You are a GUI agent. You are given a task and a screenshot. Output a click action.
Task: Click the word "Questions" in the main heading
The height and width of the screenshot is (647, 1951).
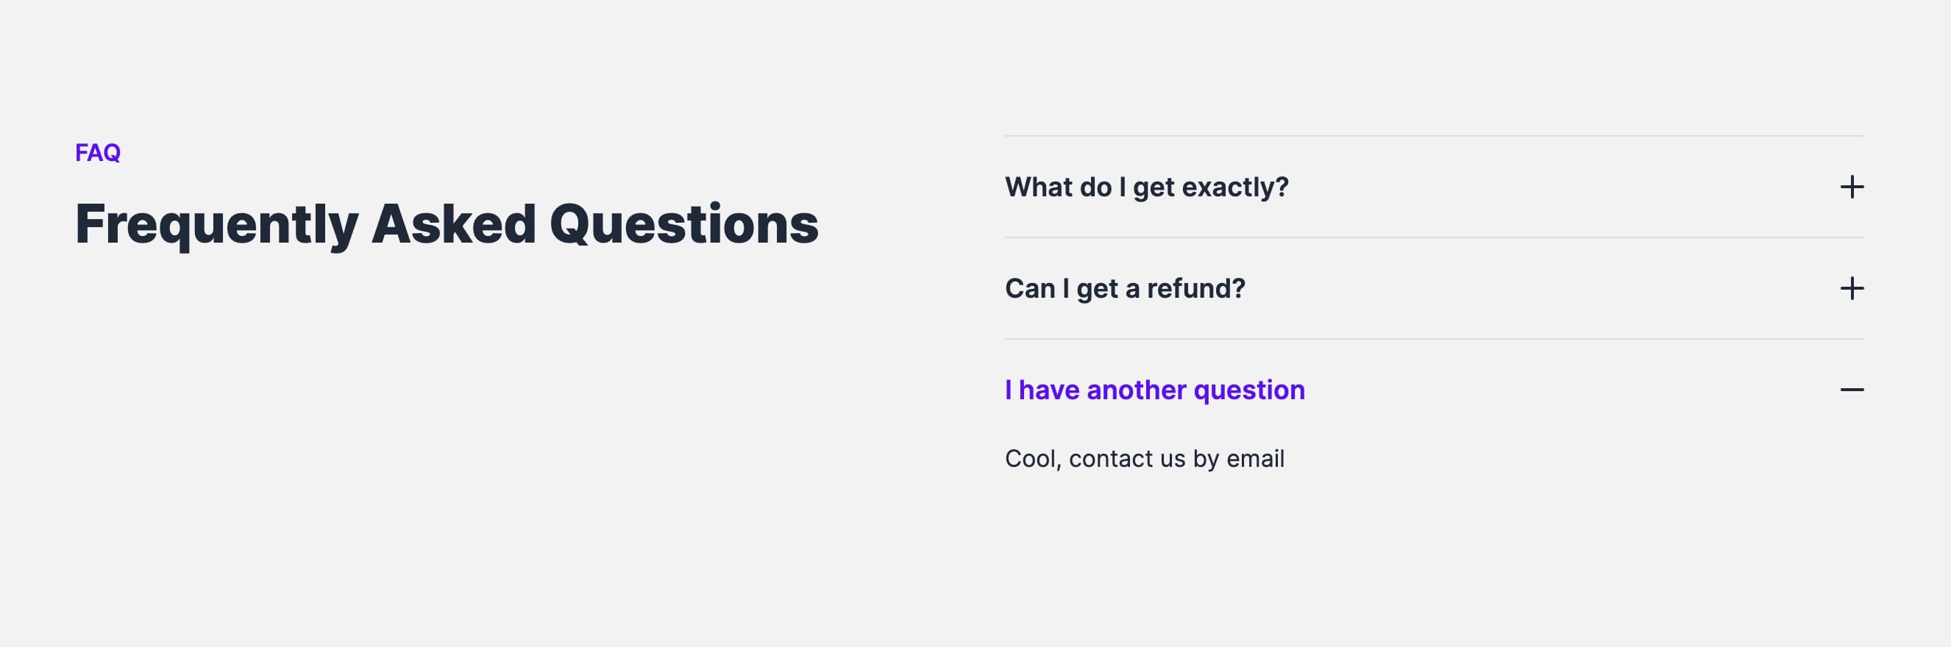coord(683,224)
